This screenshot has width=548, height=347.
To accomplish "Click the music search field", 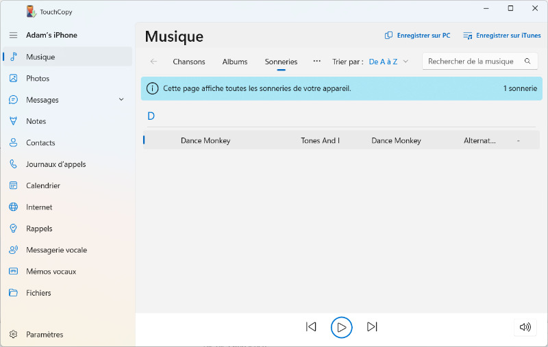I will point(471,62).
